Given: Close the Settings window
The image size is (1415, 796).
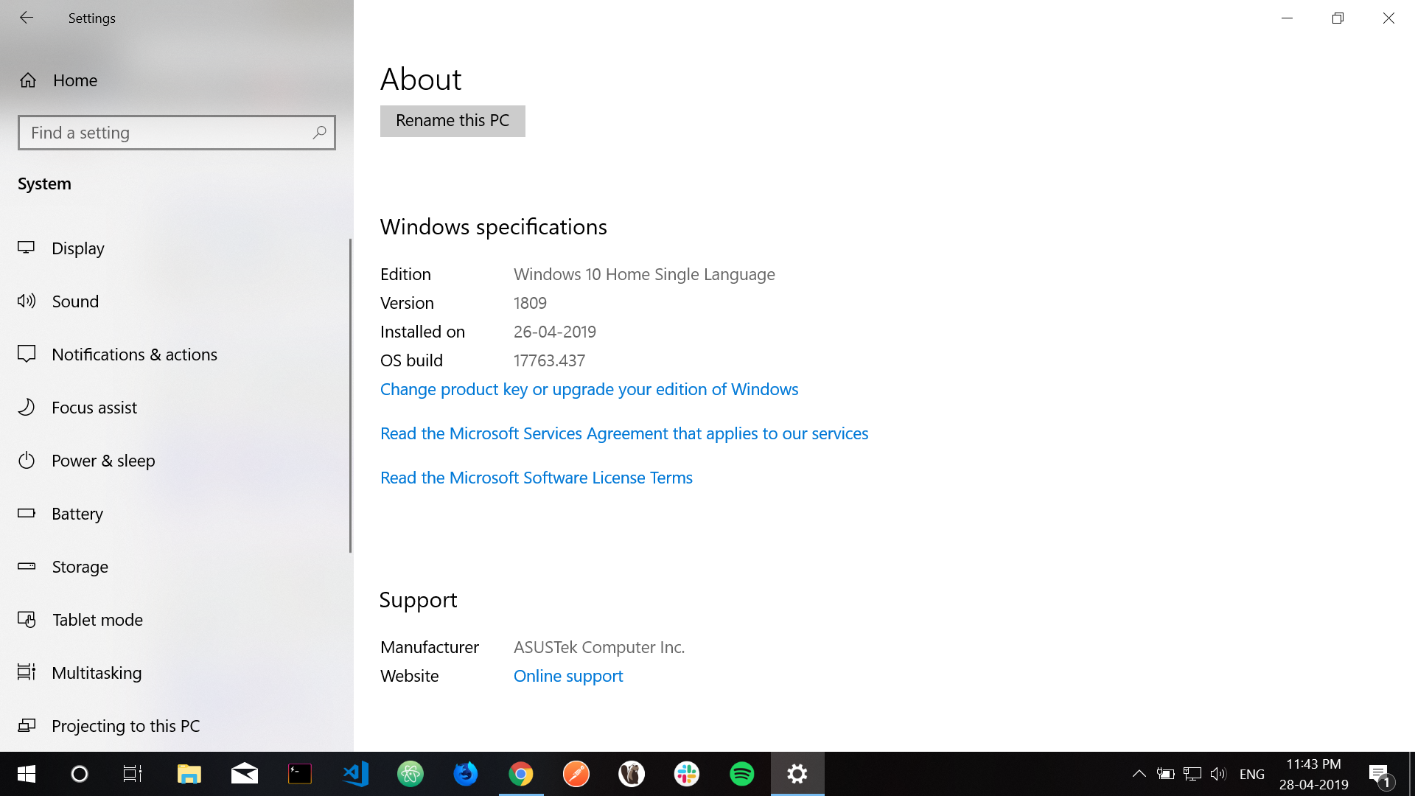Looking at the screenshot, I should pos(1389,18).
